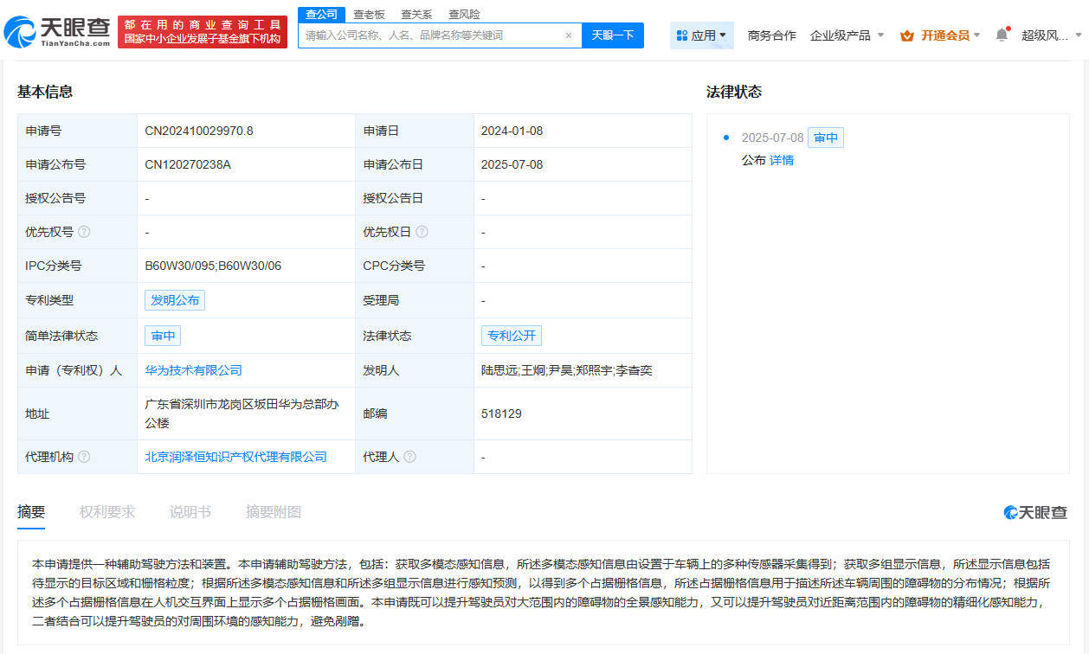This screenshot has height=654, width=1089.
Task: Click the 天眼一下 search button
Action: pos(613,35)
